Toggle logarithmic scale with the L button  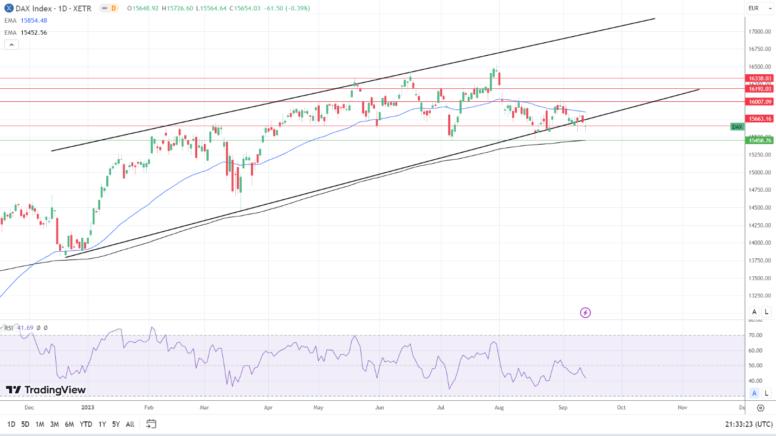pos(766,311)
